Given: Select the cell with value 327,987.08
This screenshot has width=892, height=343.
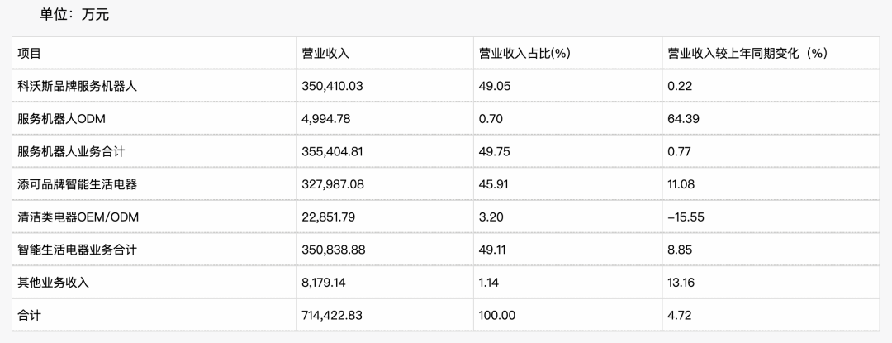Looking at the screenshot, I should (x=333, y=184).
